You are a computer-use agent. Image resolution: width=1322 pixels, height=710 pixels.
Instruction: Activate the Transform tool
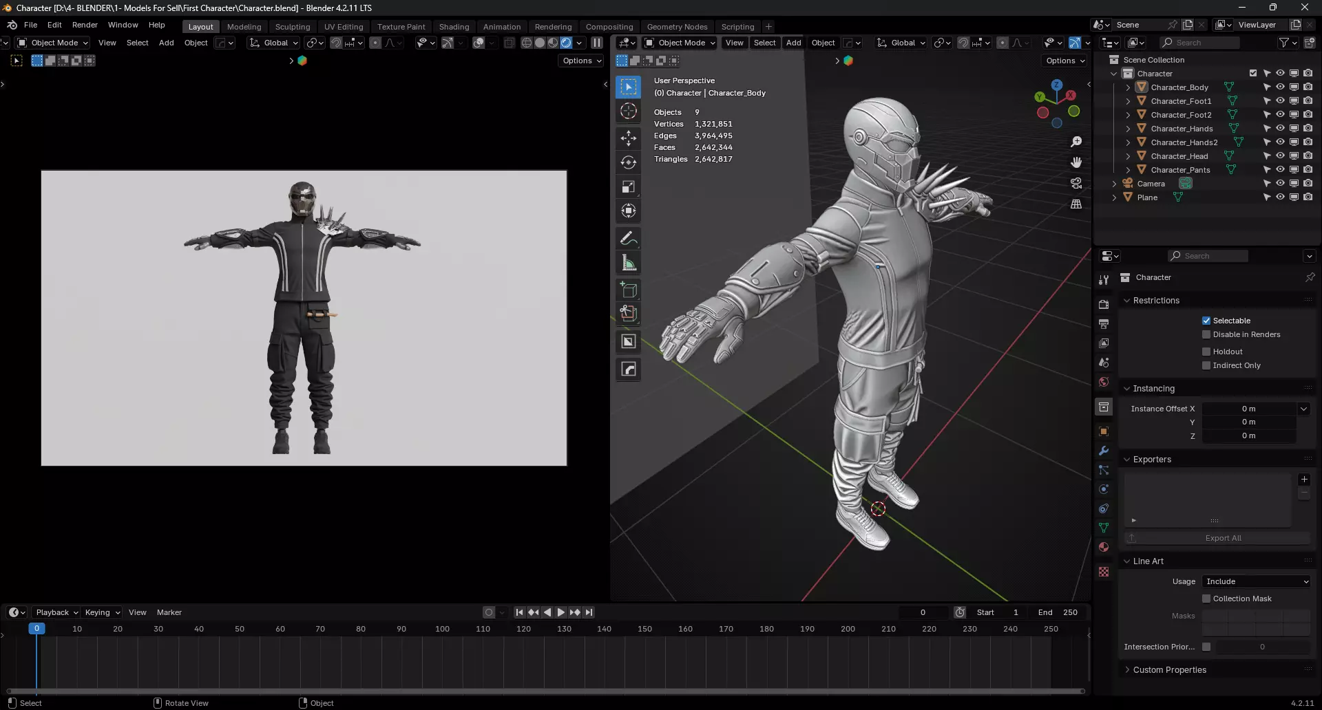point(628,211)
